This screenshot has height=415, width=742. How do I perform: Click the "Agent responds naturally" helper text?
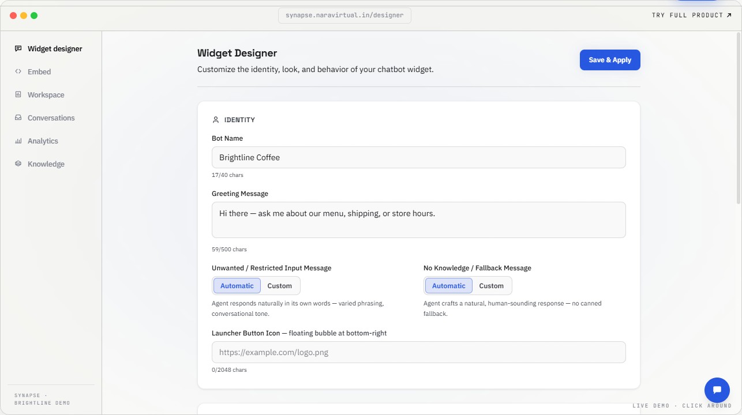tap(298, 308)
